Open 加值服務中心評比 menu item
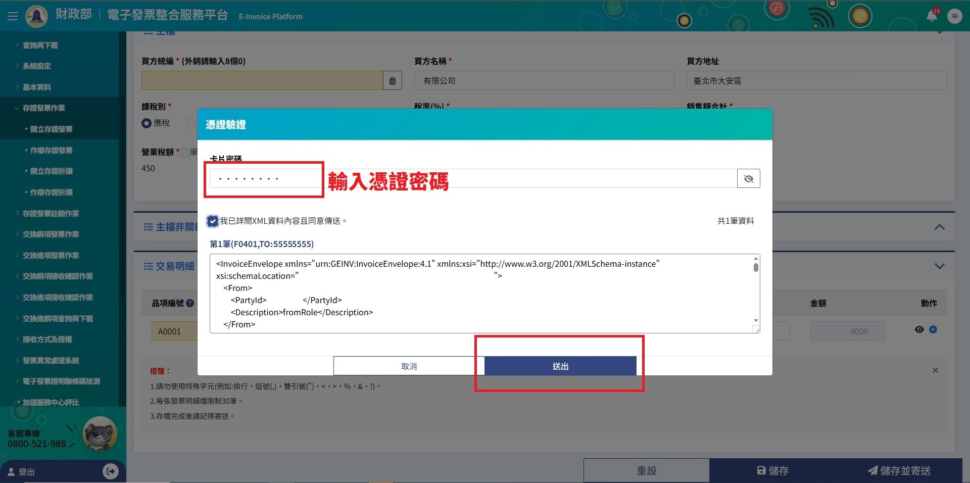Screen dimensions: 970x483 tap(51, 403)
